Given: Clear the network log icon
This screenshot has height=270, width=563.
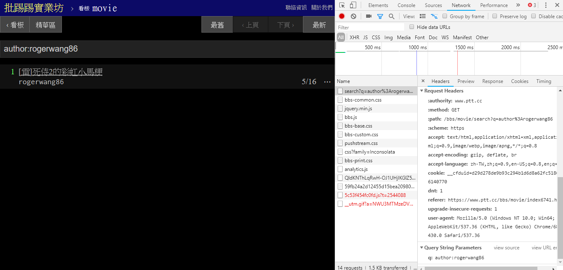Looking at the screenshot, I should point(353,16).
